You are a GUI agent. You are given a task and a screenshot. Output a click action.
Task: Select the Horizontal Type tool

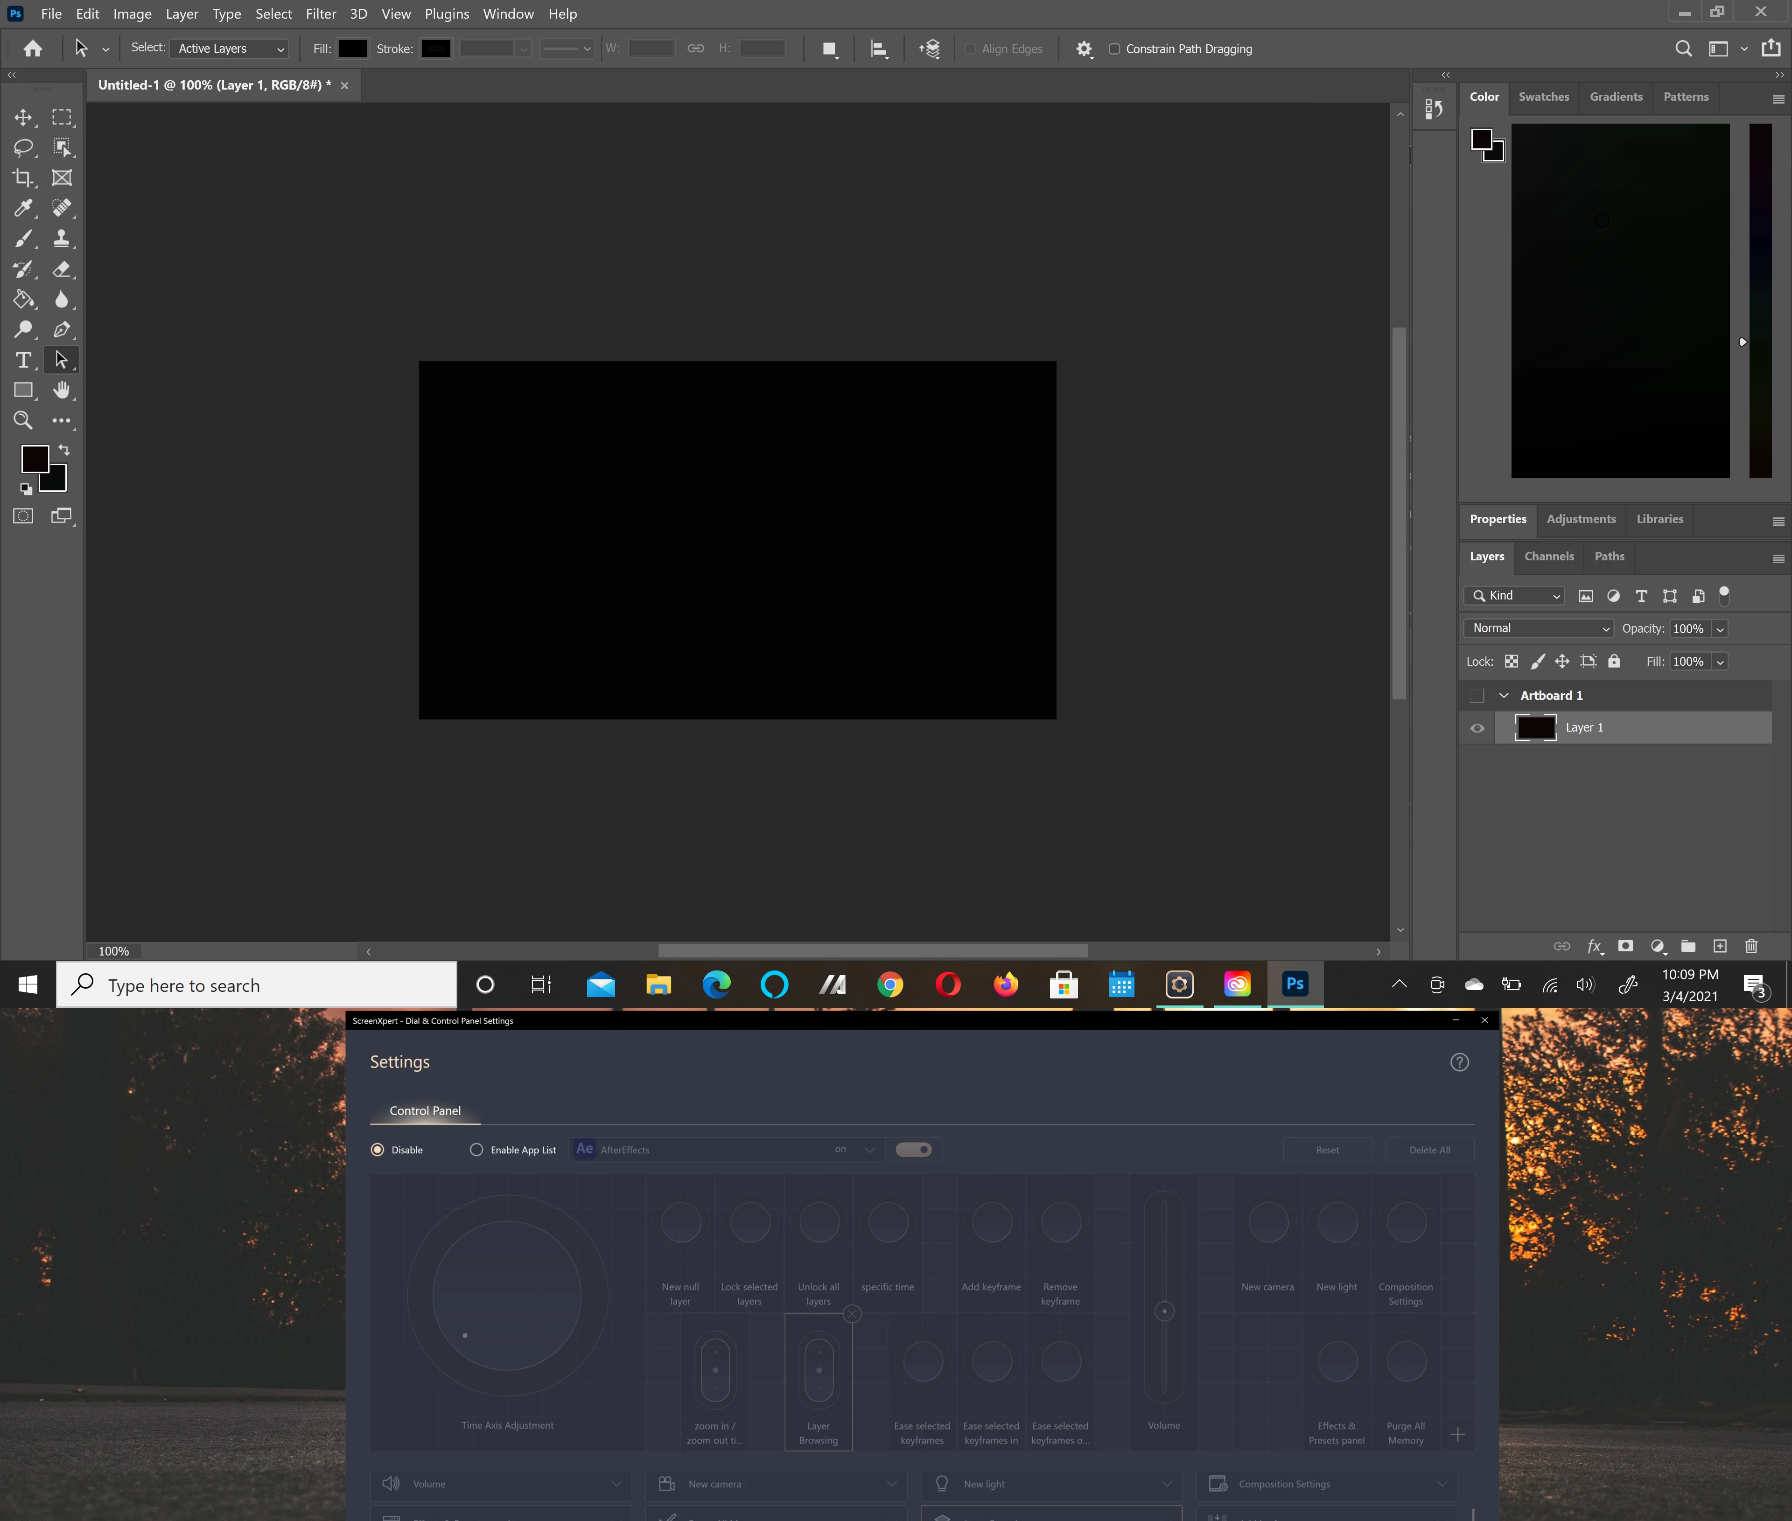23,360
